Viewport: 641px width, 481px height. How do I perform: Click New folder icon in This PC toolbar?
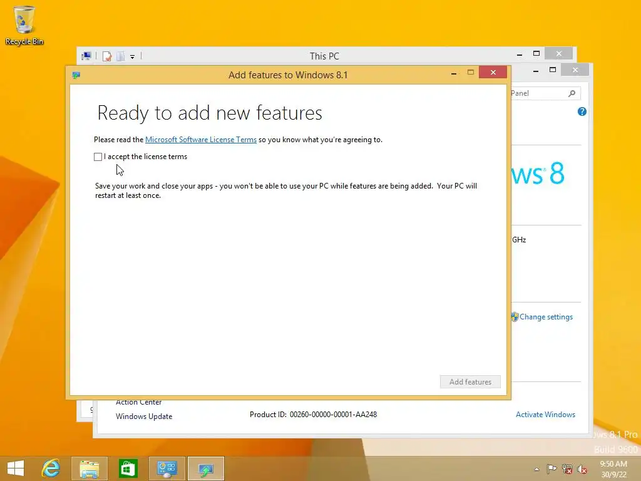coord(121,56)
